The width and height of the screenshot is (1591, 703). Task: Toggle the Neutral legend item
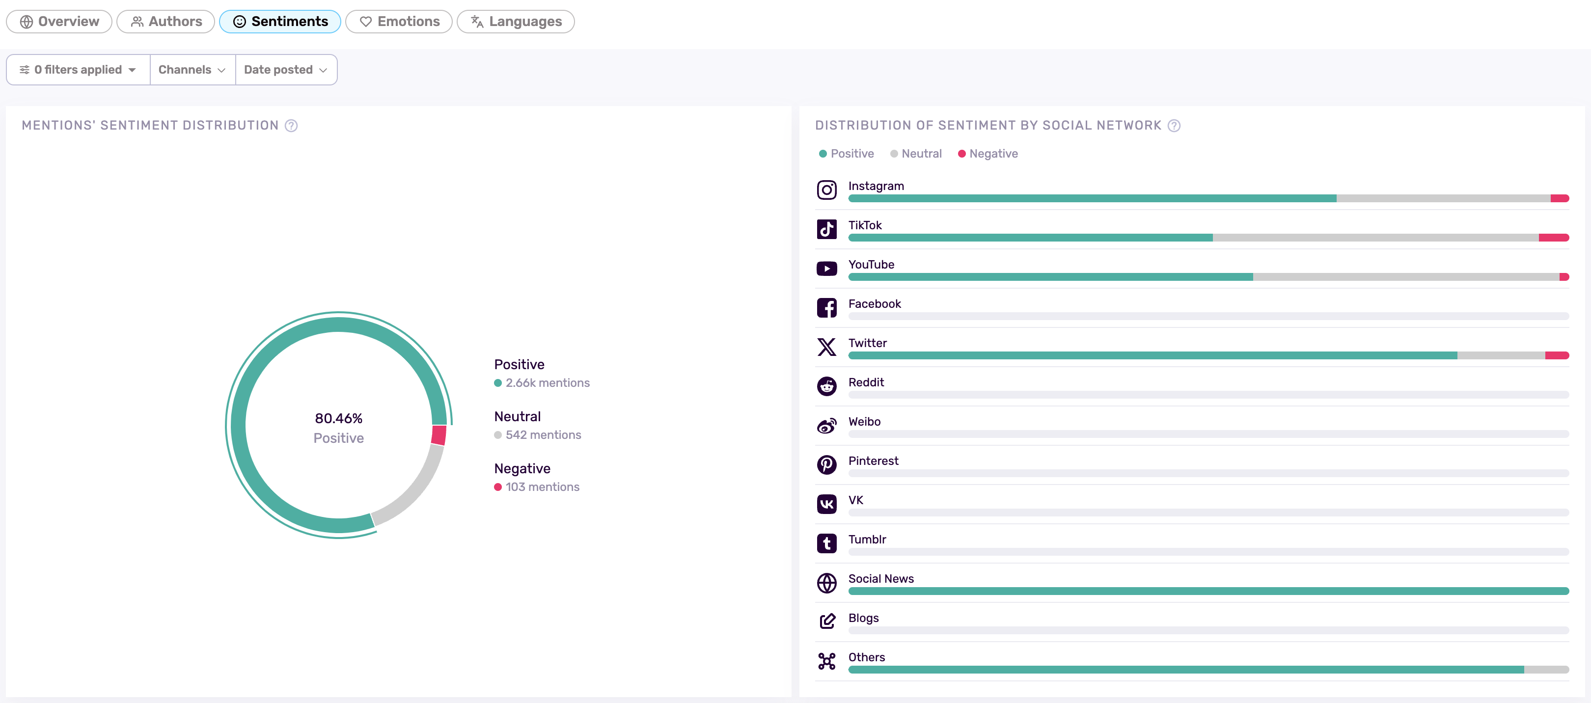pyautogui.click(x=916, y=153)
